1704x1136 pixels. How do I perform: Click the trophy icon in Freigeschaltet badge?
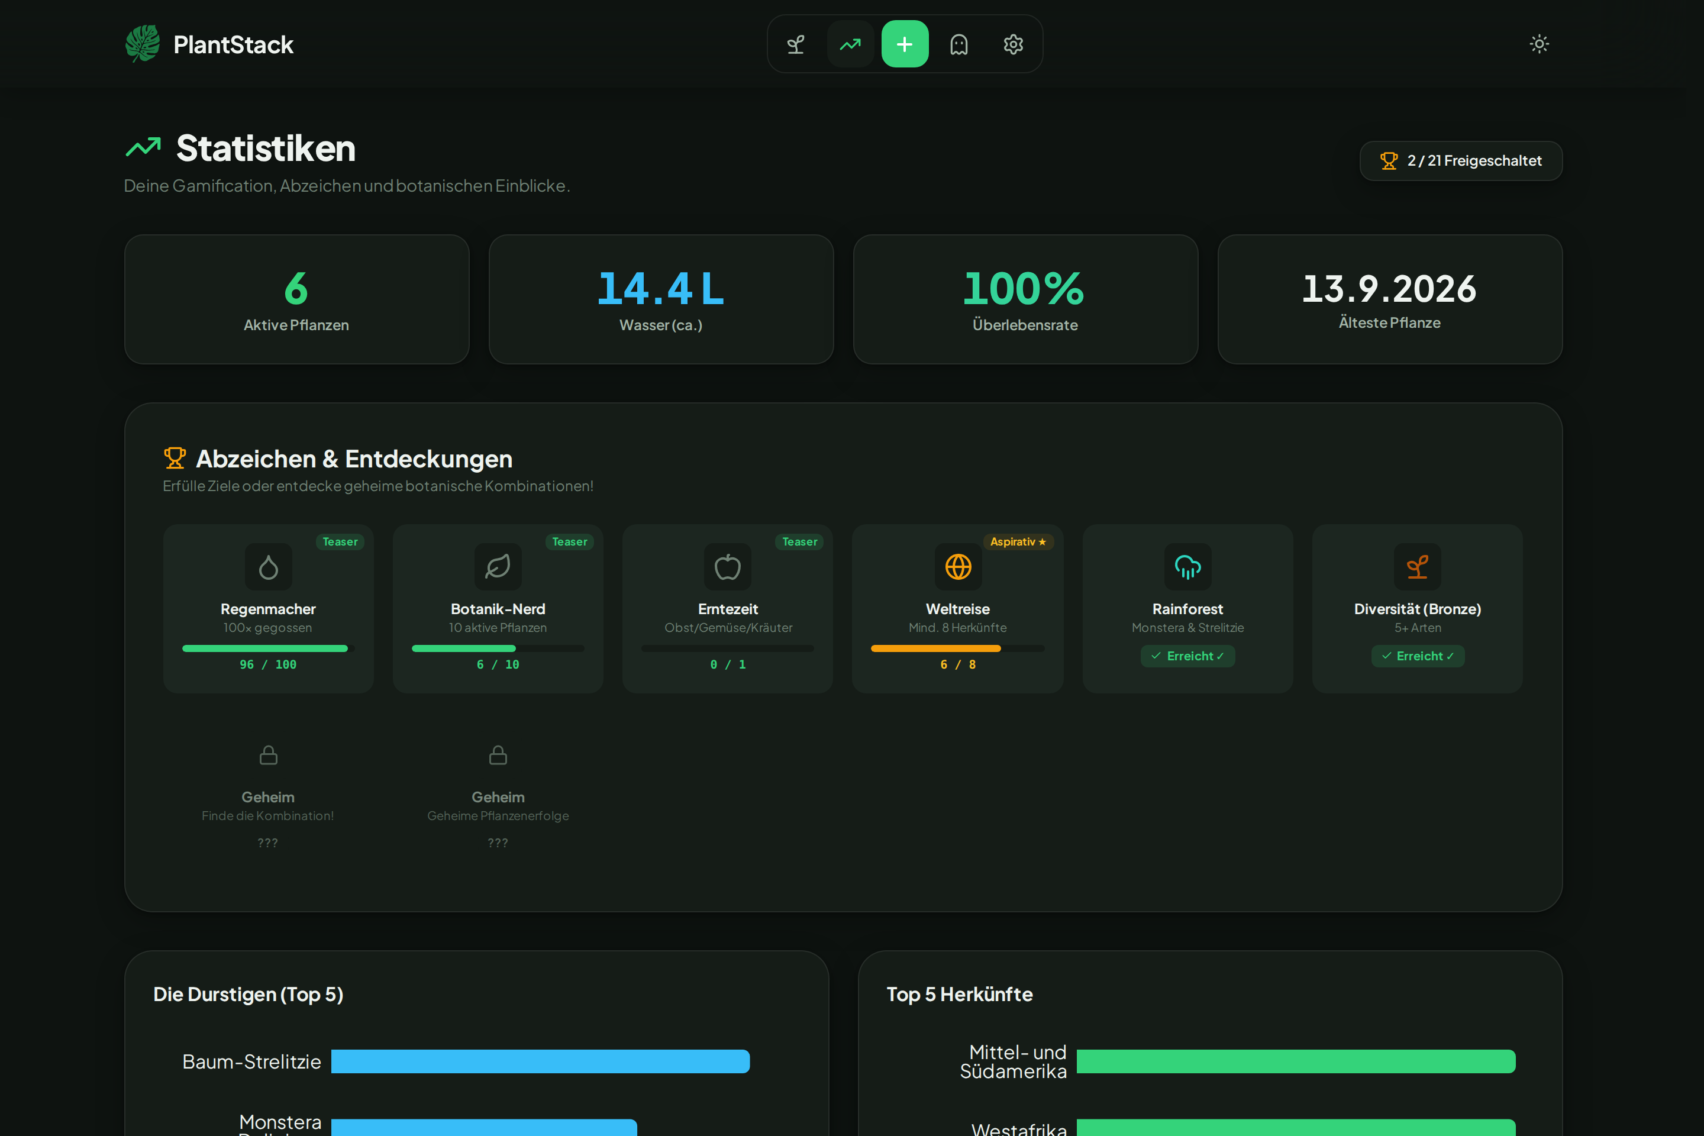[1388, 161]
